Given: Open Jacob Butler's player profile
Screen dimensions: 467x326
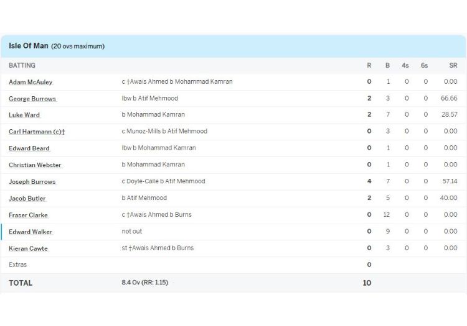Looking at the screenshot, I should click(27, 199).
